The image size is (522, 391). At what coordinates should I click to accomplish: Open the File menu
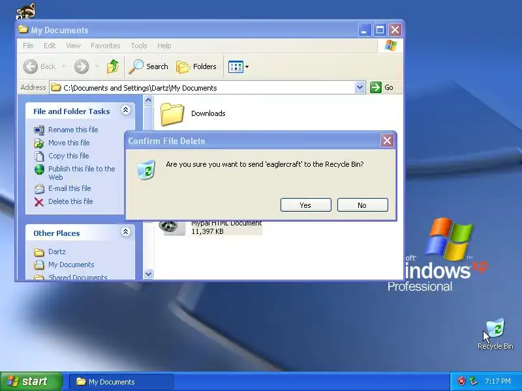pyautogui.click(x=28, y=46)
